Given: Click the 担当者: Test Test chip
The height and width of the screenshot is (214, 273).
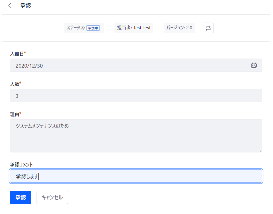Looking at the screenshot, I should point(134,28).
